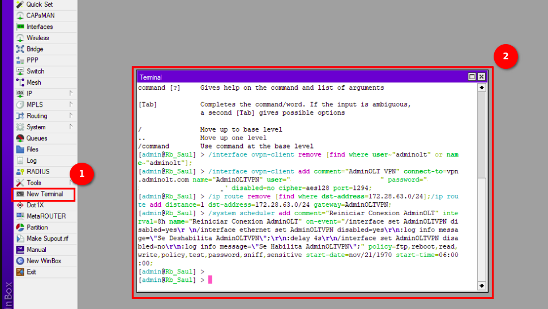548x309 pixels.
Task: Click the Exit menu entry
Action: pyautogui.click(x=31, y=272)
